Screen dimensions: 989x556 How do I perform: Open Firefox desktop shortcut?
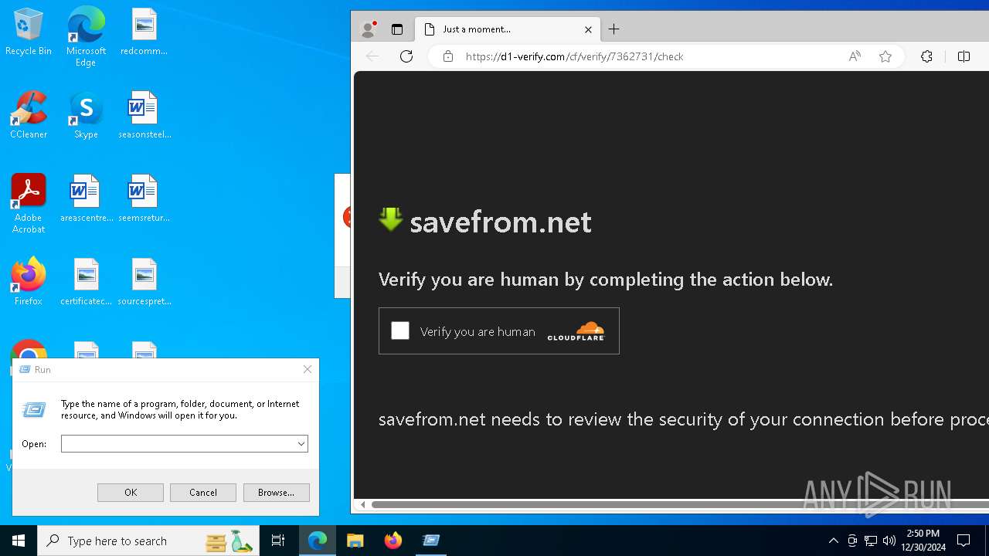[29, 282]
